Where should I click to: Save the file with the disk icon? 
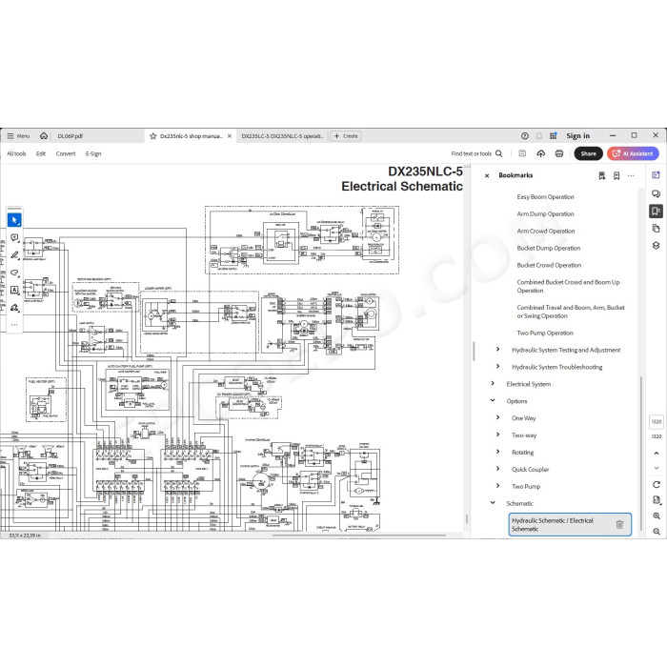click(522, 153)
